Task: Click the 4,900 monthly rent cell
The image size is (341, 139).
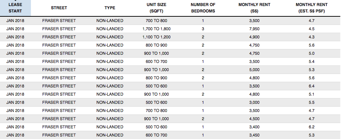Action: [254, 37]
